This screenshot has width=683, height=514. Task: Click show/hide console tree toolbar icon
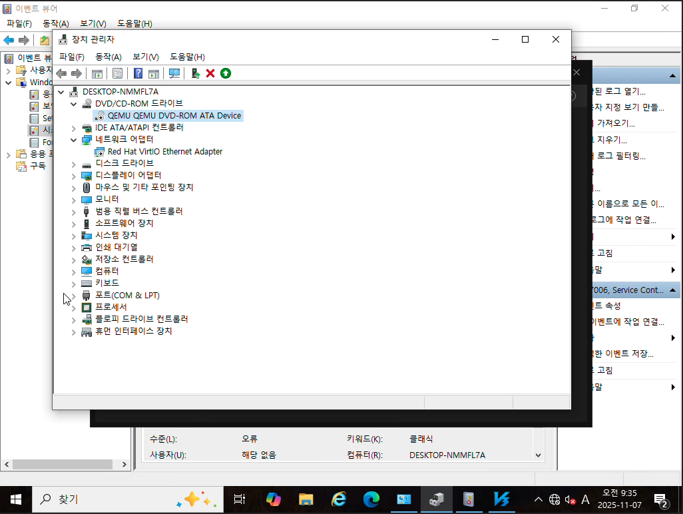pyautogui.click(x=97, y=73)
